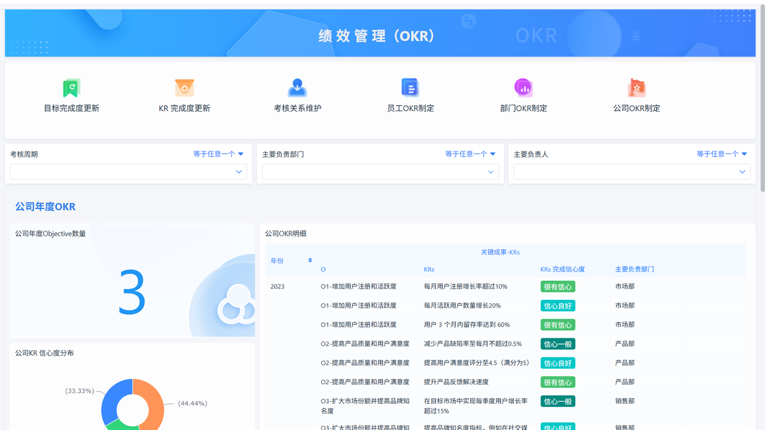Open 主要负责人 filter condition 等于任意一个
Screen dimensions: 765x430
click(x=722, y=154)
